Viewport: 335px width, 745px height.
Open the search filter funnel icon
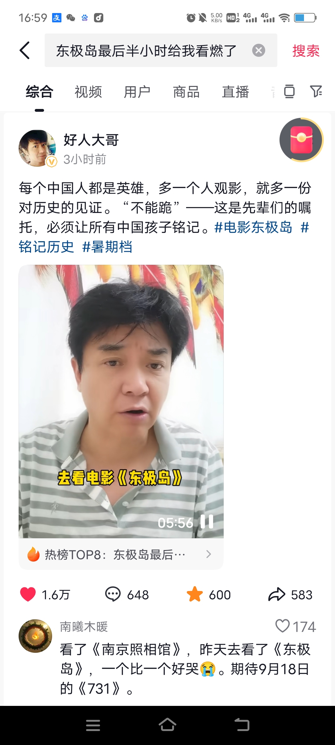coord(316,91)
